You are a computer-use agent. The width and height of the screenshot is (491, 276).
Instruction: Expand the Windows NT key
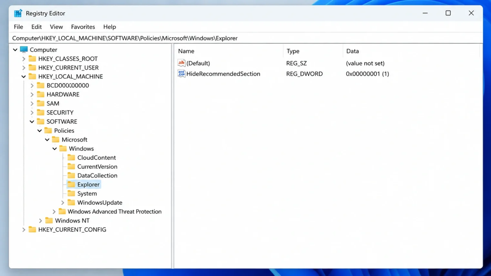40,221
